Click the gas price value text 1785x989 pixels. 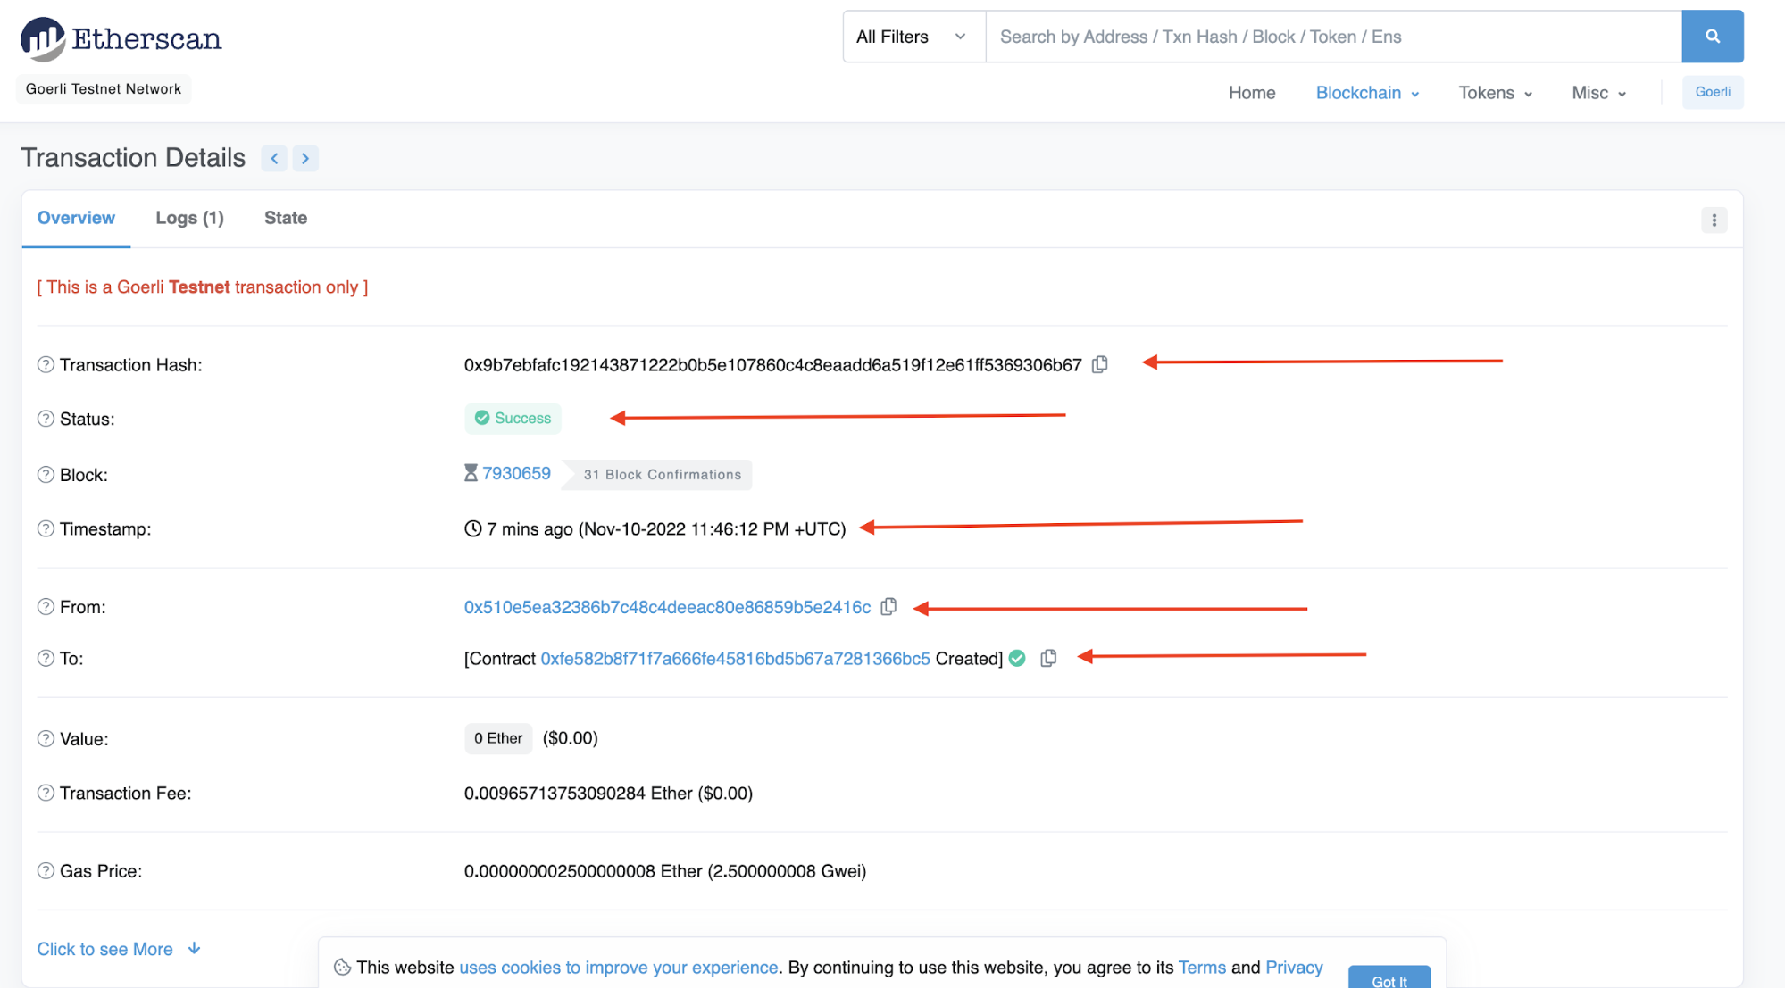665,871
